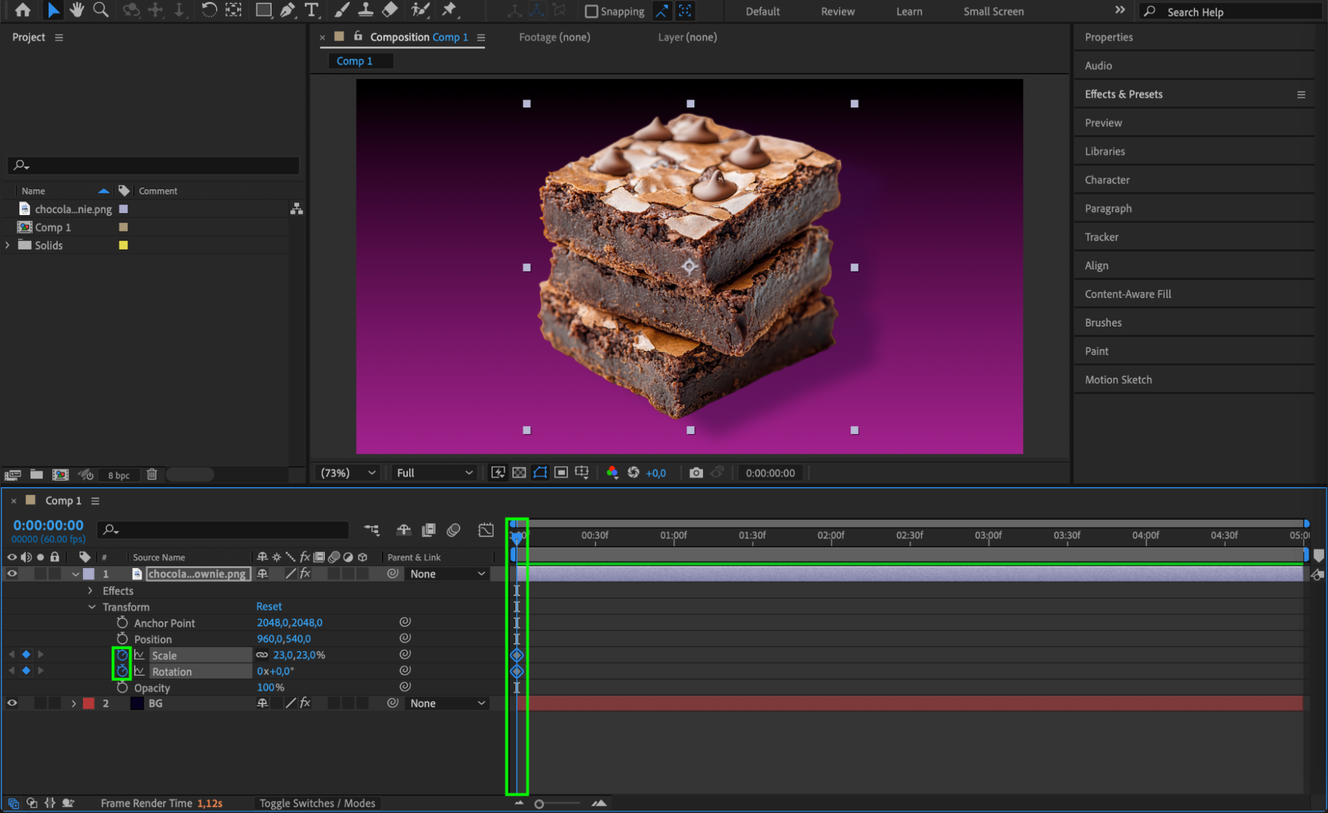This screenshot has height=813, width=1328.
Task: Take a snapshot with camera icon
Action: [696, 473]
